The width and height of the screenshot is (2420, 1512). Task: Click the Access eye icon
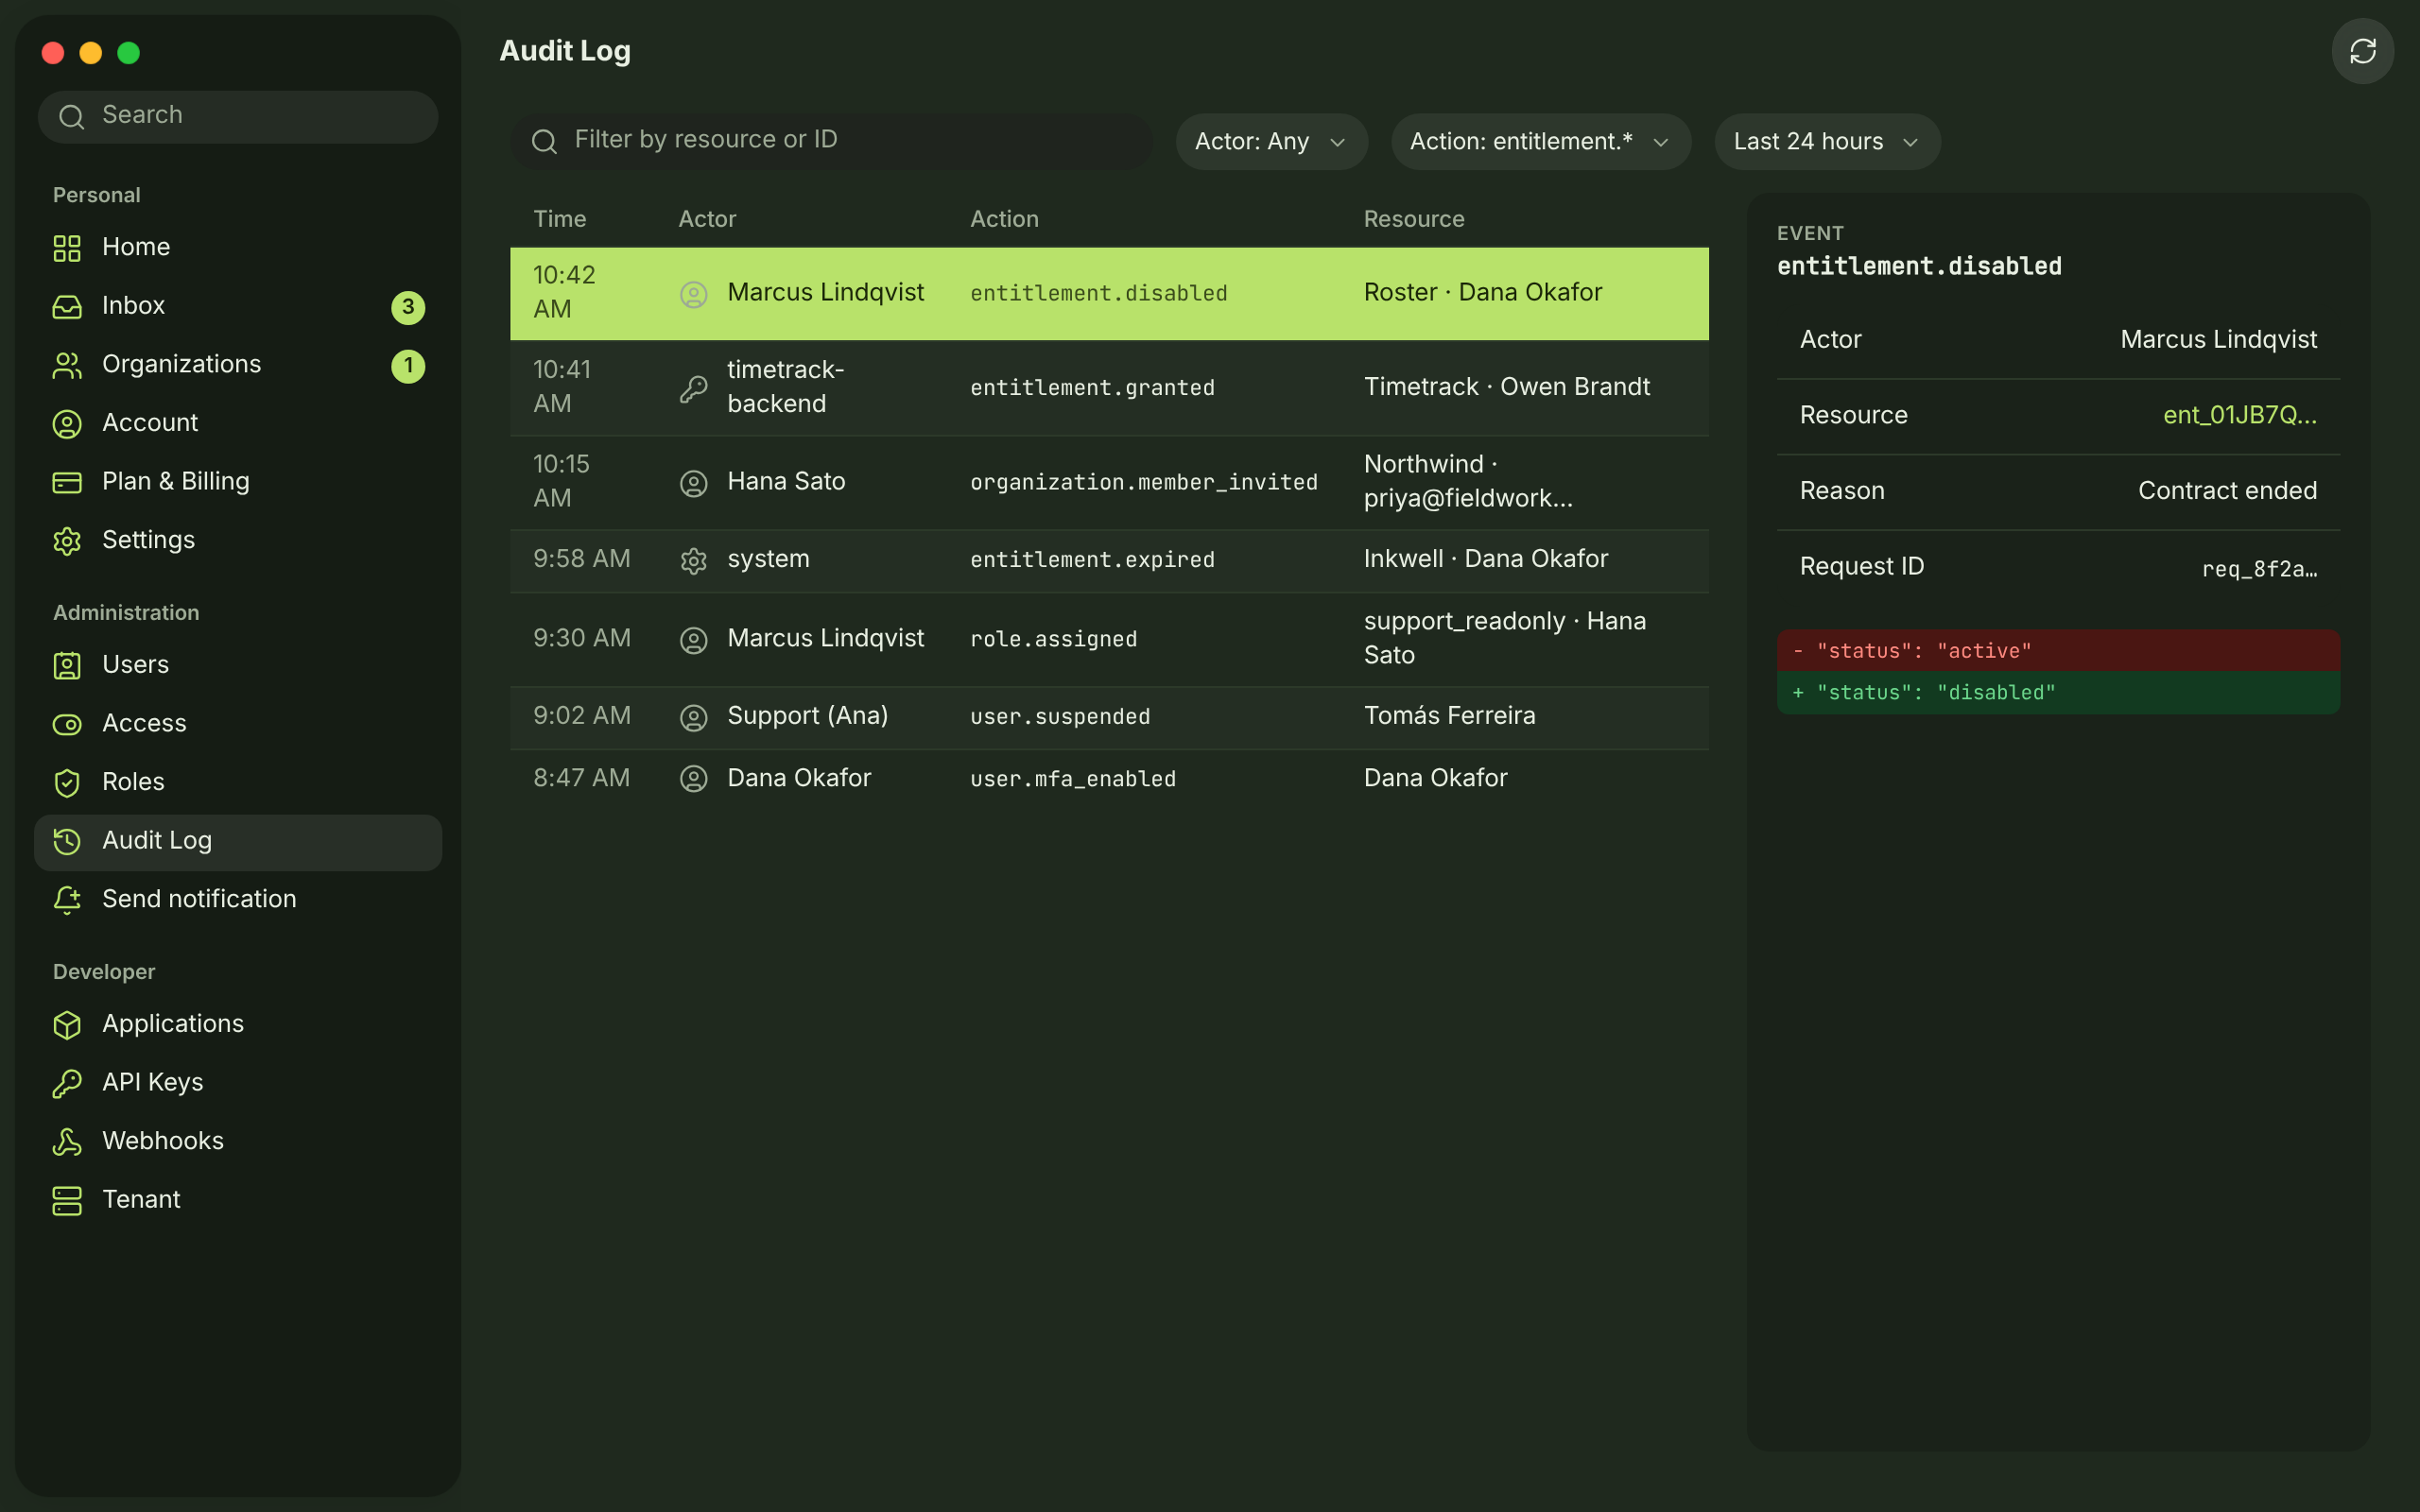tap(67, 724)
